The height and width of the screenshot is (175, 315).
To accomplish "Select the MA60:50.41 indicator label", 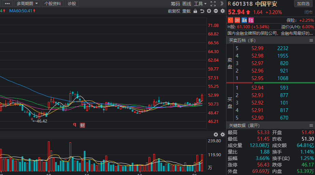I will [x=22, y=11].
